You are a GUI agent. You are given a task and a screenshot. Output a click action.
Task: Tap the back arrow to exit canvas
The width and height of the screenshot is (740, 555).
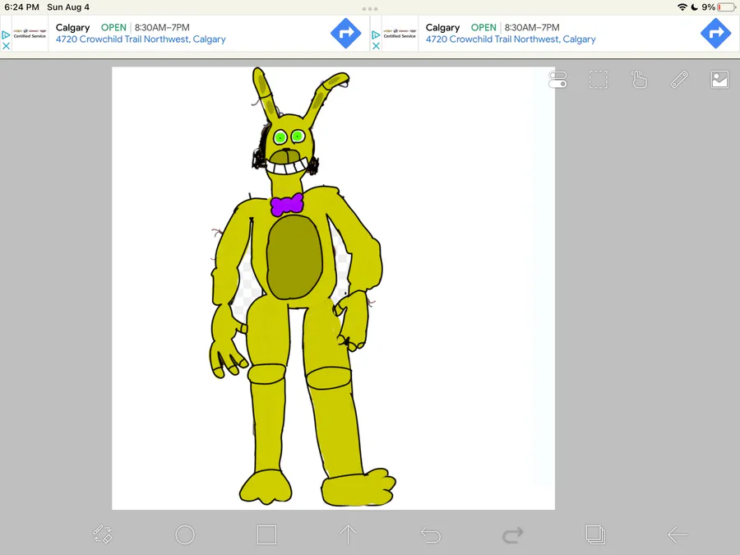[x=678, y=534]
